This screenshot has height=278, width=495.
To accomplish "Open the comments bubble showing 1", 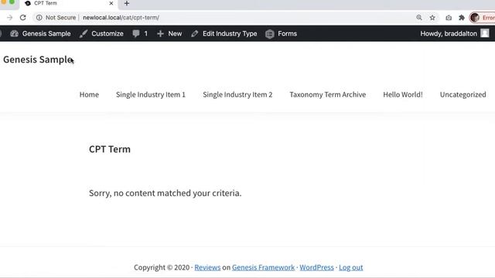I will pos(140,34).
